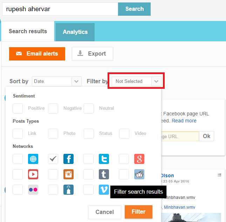Viewport: 226px width, 222px height.
Task: Switch to the Analytics tab
Action: point(75,32)
